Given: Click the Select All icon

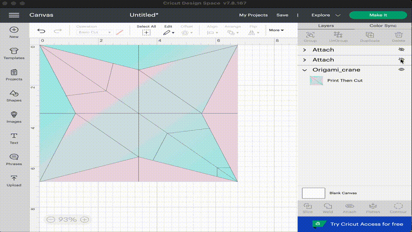Looking at the screenshot, I should tap(146, 33).
